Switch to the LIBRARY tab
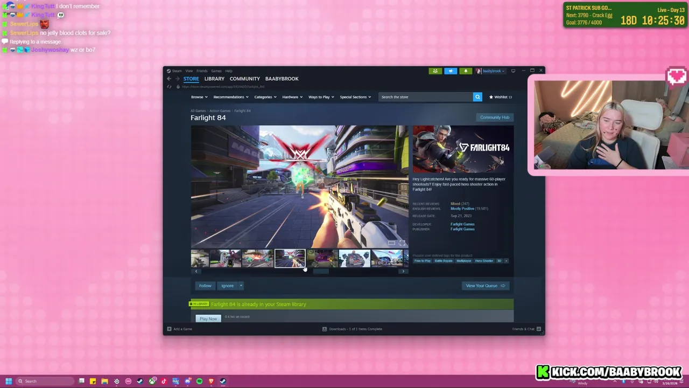Image resolution: width=689 pixels, height=388 pixels. 214,79
